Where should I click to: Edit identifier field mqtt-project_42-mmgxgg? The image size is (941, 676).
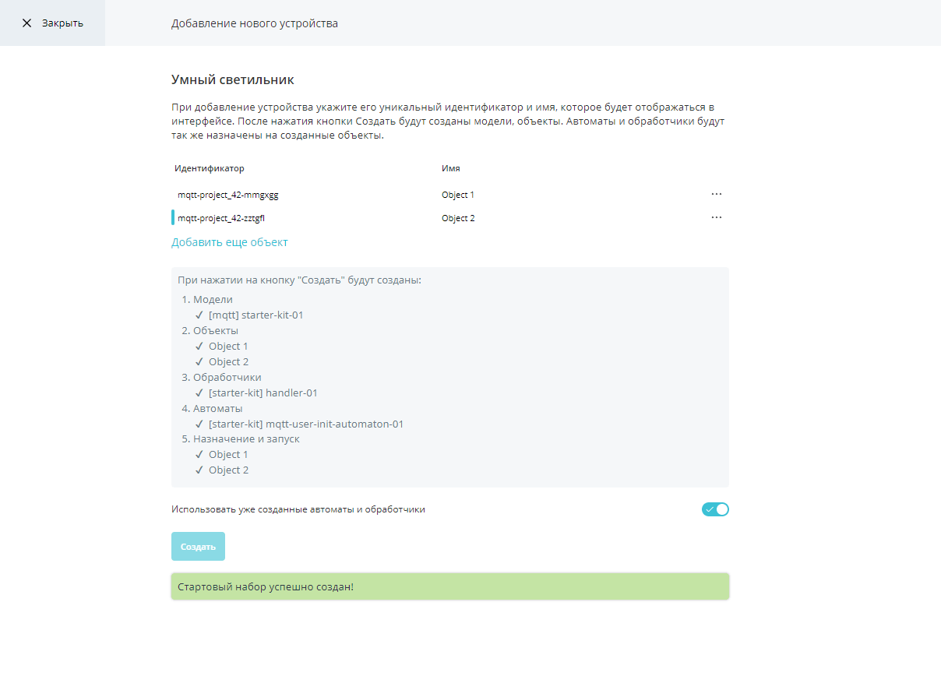(x=304, y=195)
